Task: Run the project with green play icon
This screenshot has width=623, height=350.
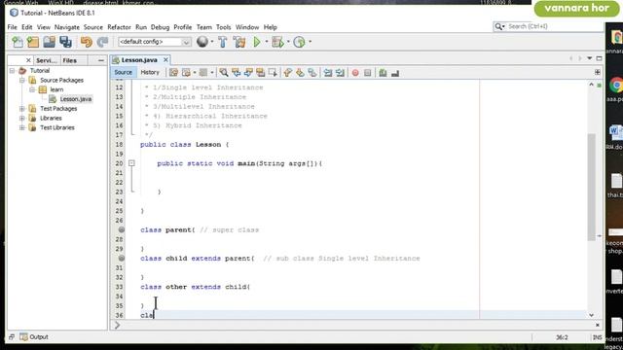Action: [x=257, y=42]
